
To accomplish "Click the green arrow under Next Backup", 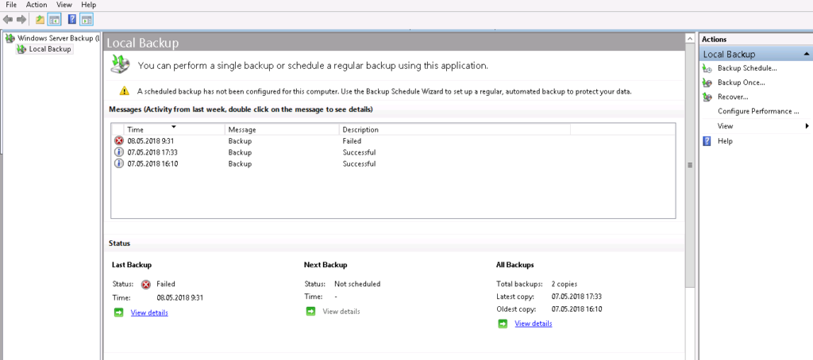I will tap(310, 312).
